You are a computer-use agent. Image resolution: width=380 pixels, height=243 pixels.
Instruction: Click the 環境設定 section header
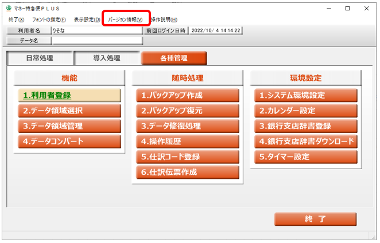(306, 78)
